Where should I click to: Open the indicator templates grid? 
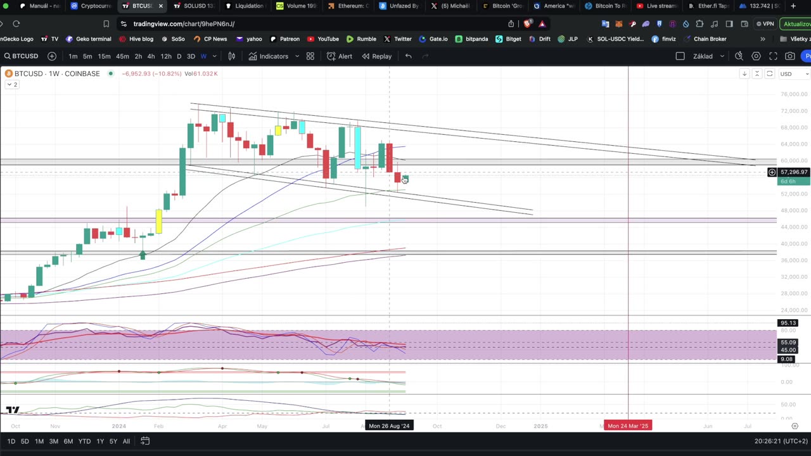(310, 56)
